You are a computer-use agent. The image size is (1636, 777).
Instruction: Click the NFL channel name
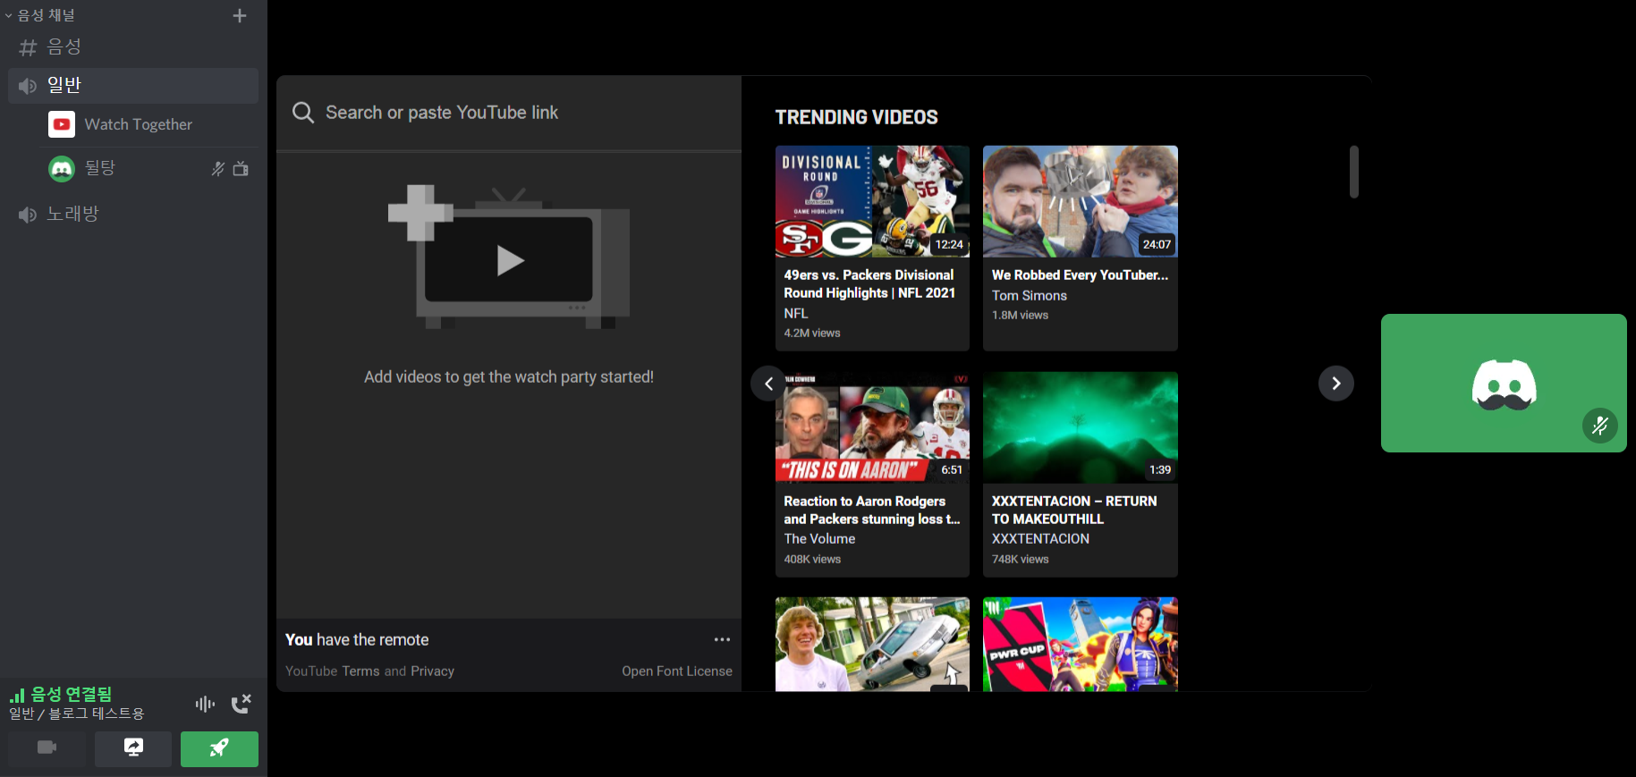point(796,313)
